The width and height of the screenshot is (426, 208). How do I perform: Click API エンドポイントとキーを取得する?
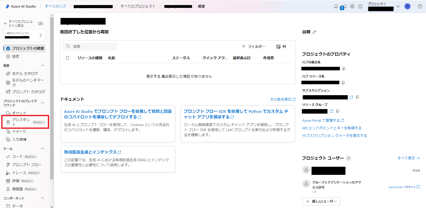[x=332, y=128]
